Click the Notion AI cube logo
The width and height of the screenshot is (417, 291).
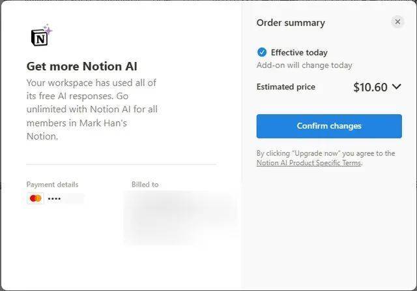(39, 38)
